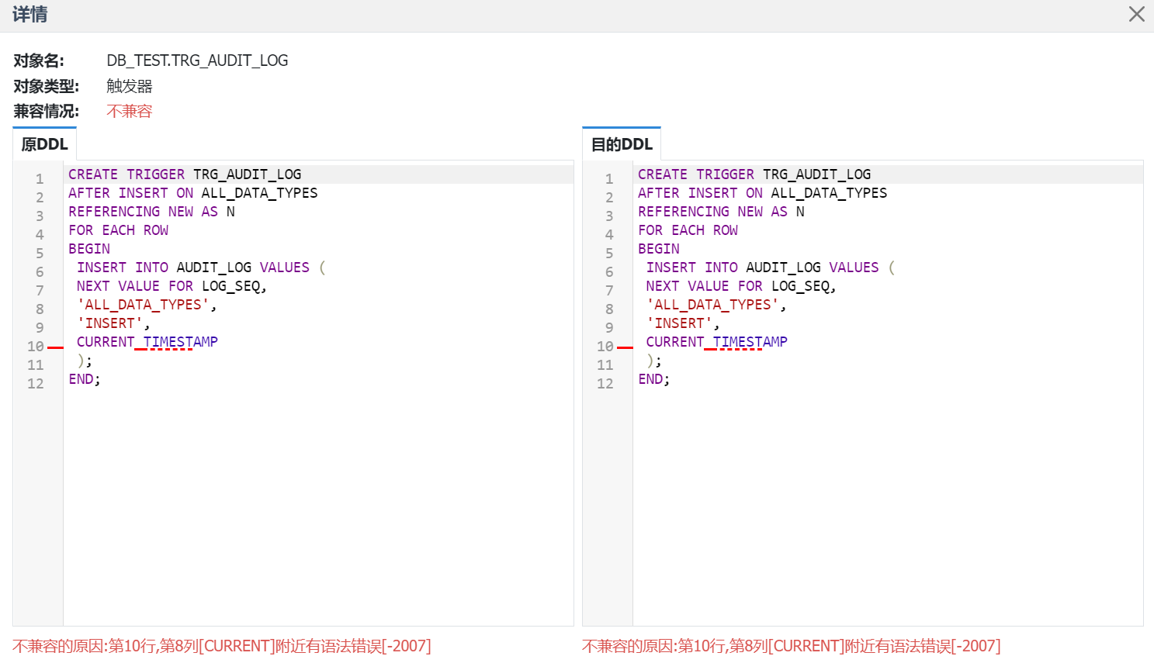
Task: Click the incompatibility reason under 原DDL
Action: coord(222,646)
